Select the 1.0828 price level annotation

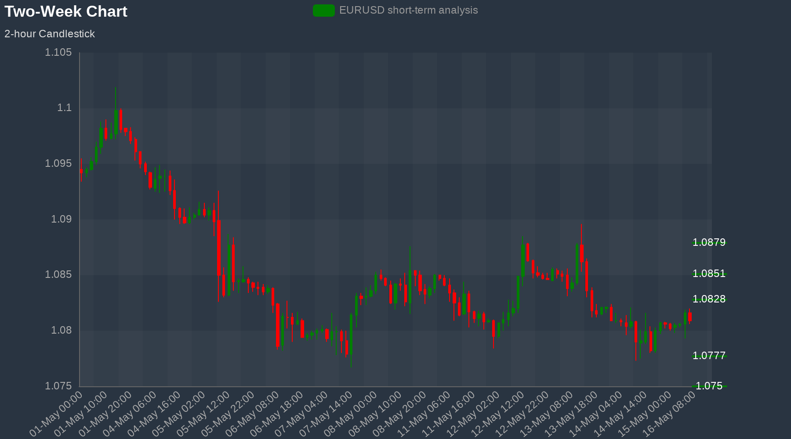pyautogui.click(x=709, y=299)
